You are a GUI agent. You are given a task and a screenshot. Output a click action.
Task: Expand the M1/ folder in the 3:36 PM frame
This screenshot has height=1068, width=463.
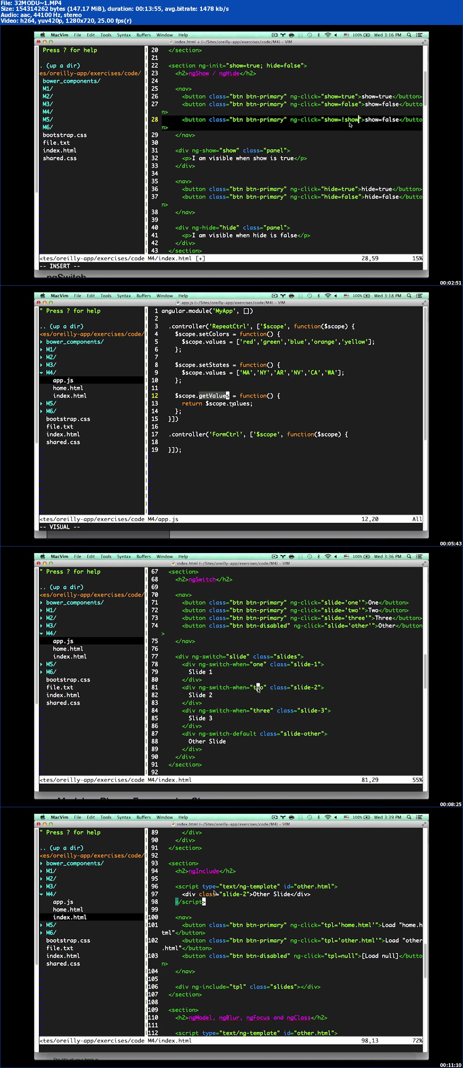tap(42, 610)
